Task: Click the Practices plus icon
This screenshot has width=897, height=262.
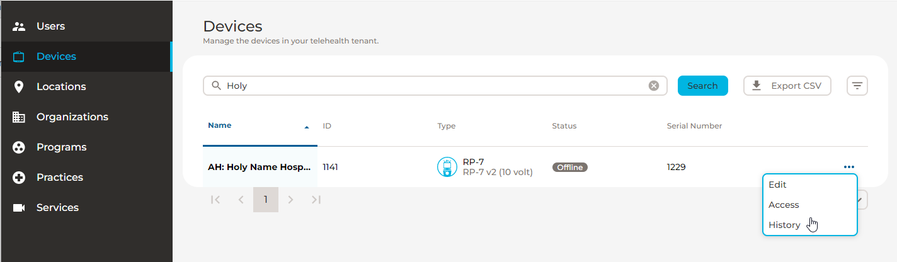Action: [x=19, y=178]
